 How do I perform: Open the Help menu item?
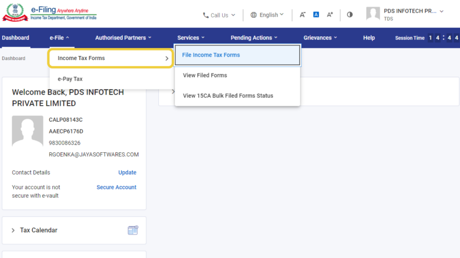[x=369, y=38]
